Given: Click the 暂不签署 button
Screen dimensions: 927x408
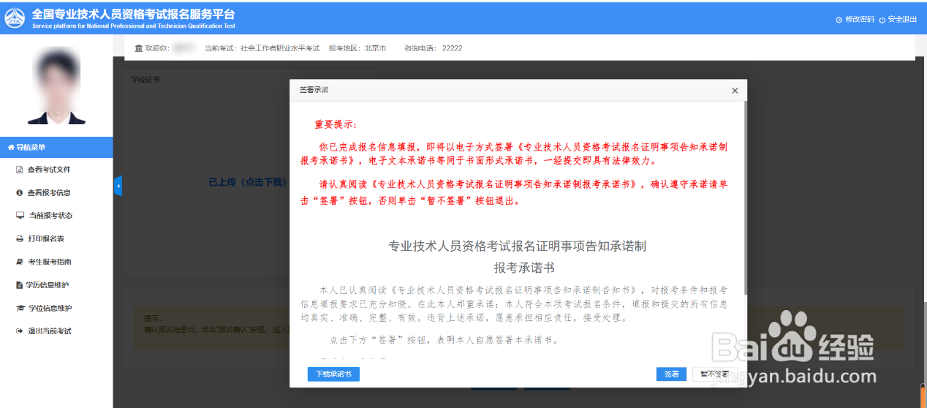Looking at the screenshot, I should [714, 374].
